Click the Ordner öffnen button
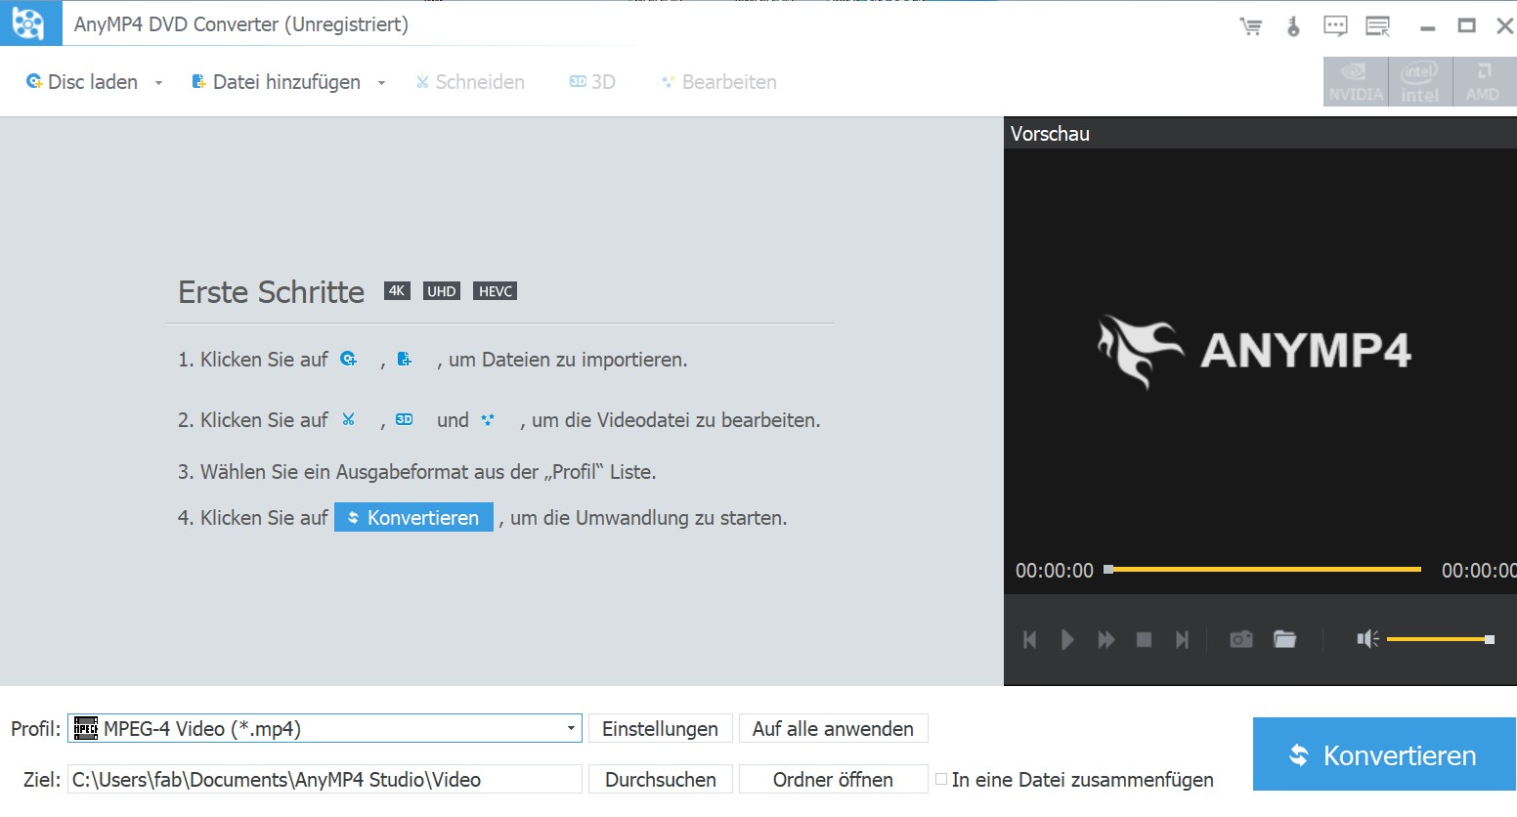Viewport: 1517px width, 817px height. pos(833,779)
